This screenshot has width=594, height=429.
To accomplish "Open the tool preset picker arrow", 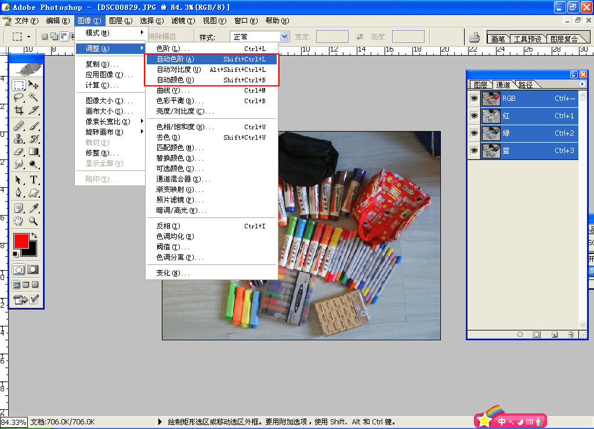I will click(29, 37).
